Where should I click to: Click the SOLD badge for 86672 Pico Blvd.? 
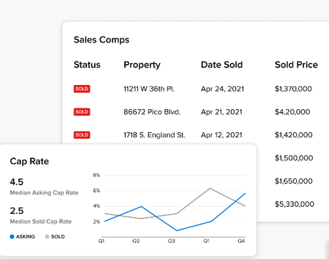(x=82, y=112)
